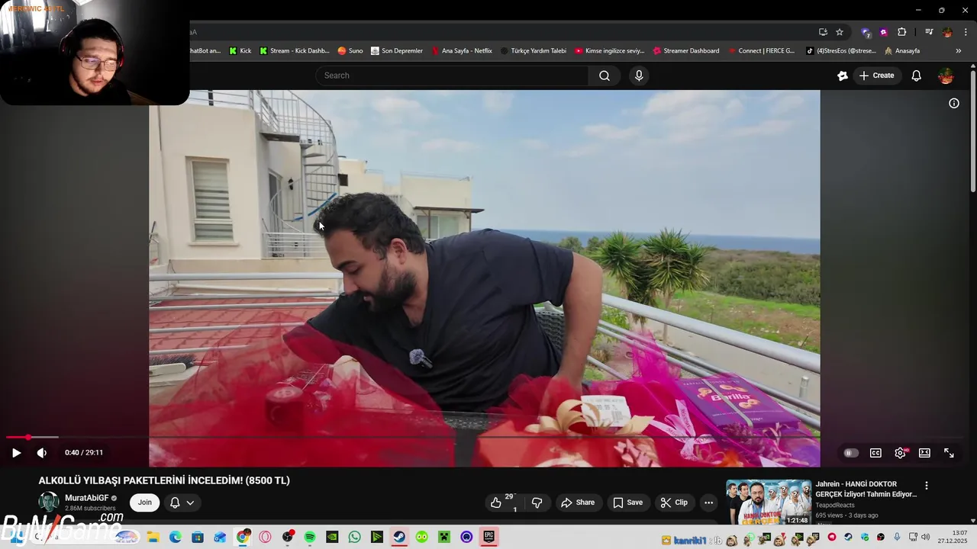Open the Ana Sayfa - Netflix bookmark

click(463, 51)
